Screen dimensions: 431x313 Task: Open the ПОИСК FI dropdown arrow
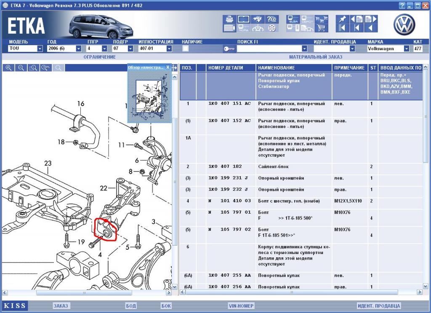(x=304, y=48)
